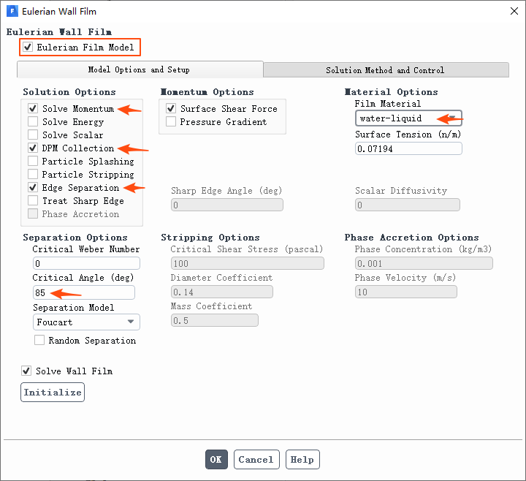Uncheck the Solve Momentum option
The width and height of the screenshot is (526, 481).
click(33, 109)
